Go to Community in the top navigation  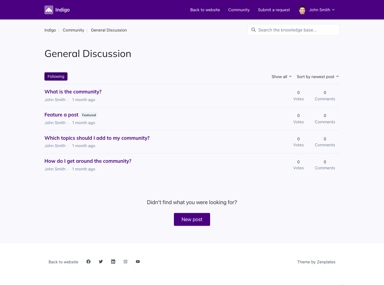239,10
